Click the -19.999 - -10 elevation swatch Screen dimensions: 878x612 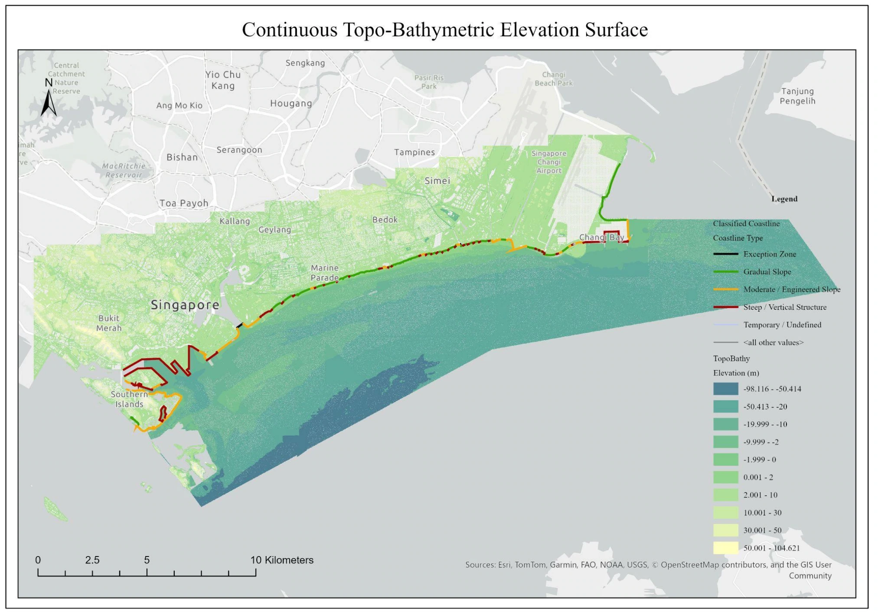[726, 424]
